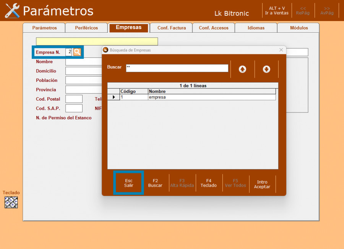The width and height of the screenshot is (344, 249).
Task: Confirm with the Intro Aceptar button
Action: click(x=262, y=184)
